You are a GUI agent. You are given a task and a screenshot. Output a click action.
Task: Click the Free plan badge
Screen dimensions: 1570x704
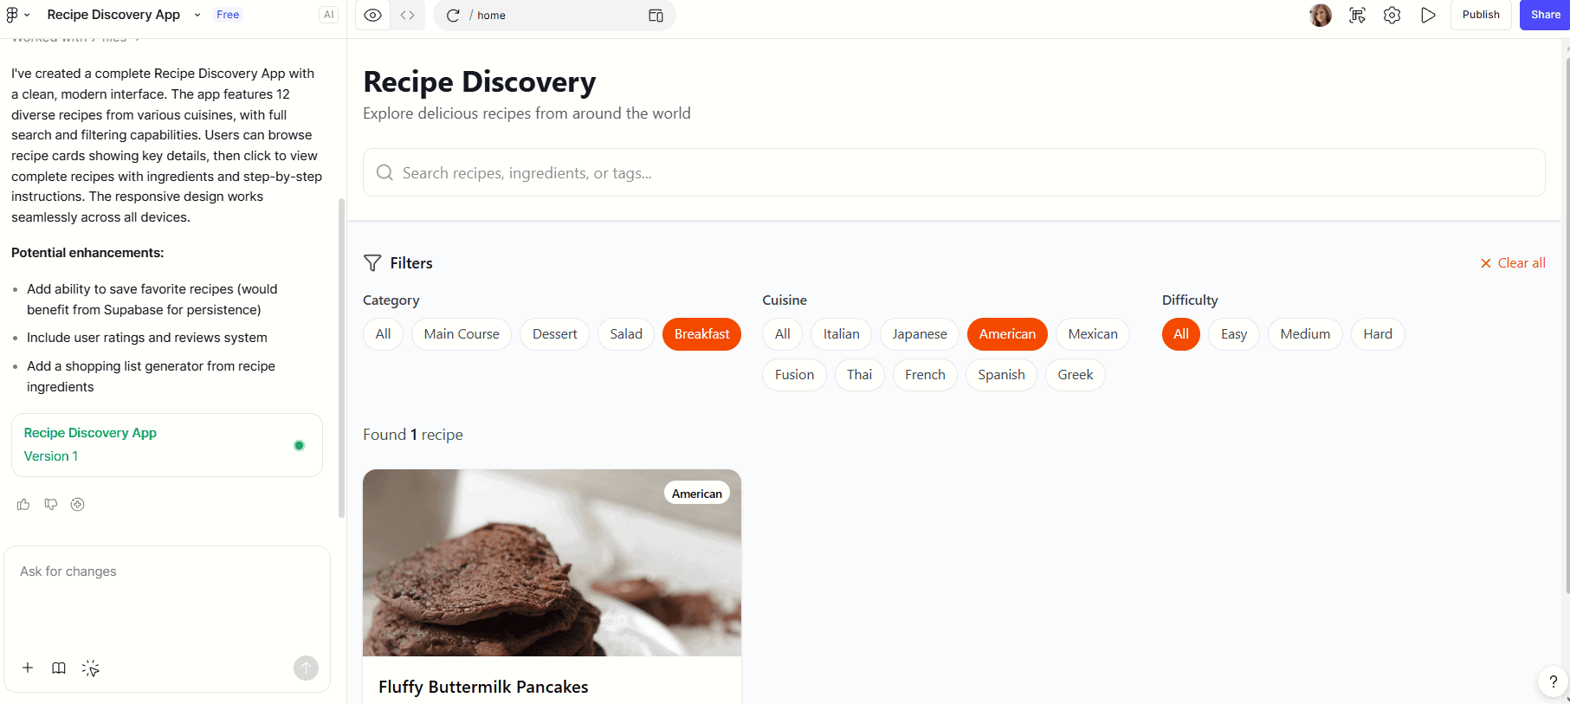pos(228,15)
